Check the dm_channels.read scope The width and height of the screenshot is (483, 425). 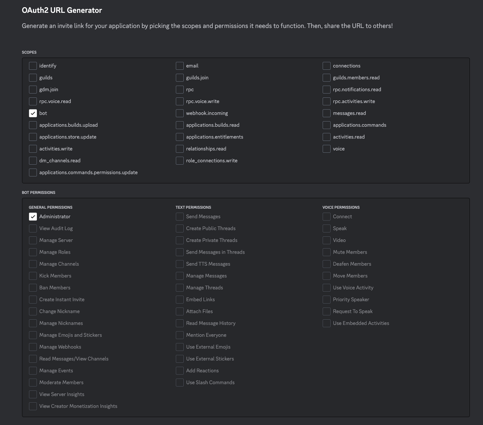(33, 161)
